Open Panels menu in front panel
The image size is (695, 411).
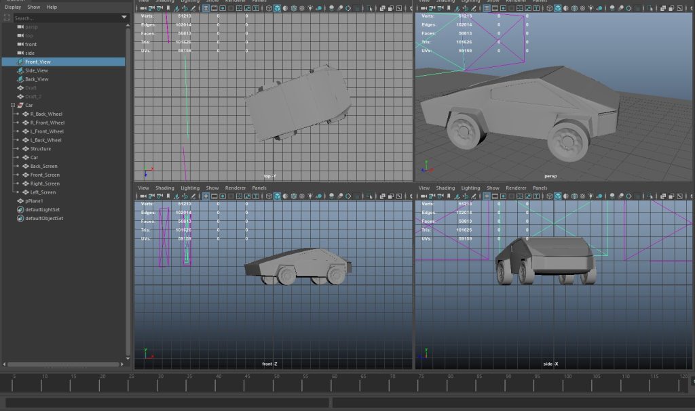click(x=259, y=188)
